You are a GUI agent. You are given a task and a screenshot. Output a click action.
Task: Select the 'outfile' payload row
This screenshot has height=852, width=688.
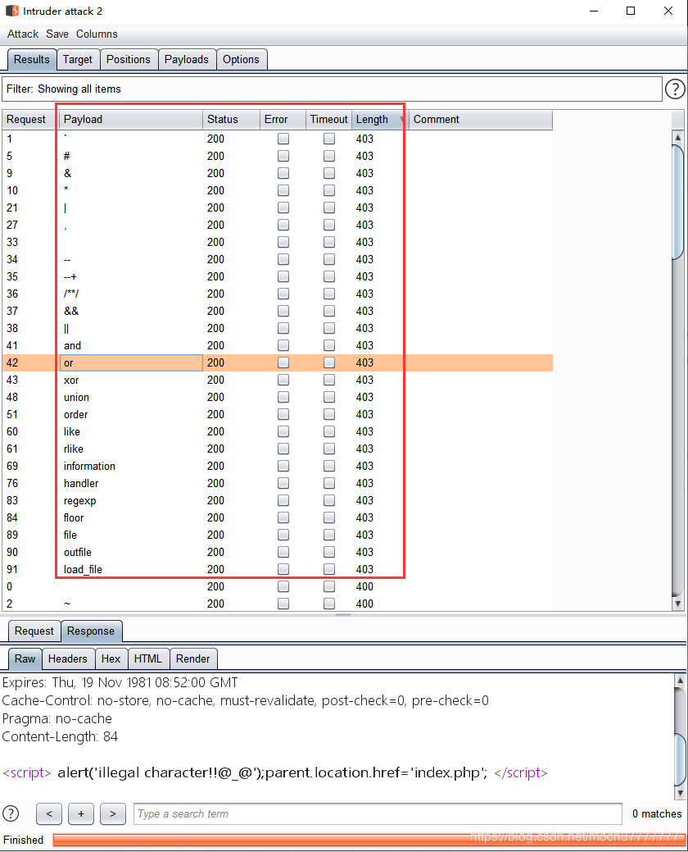[x=278, y=552]
